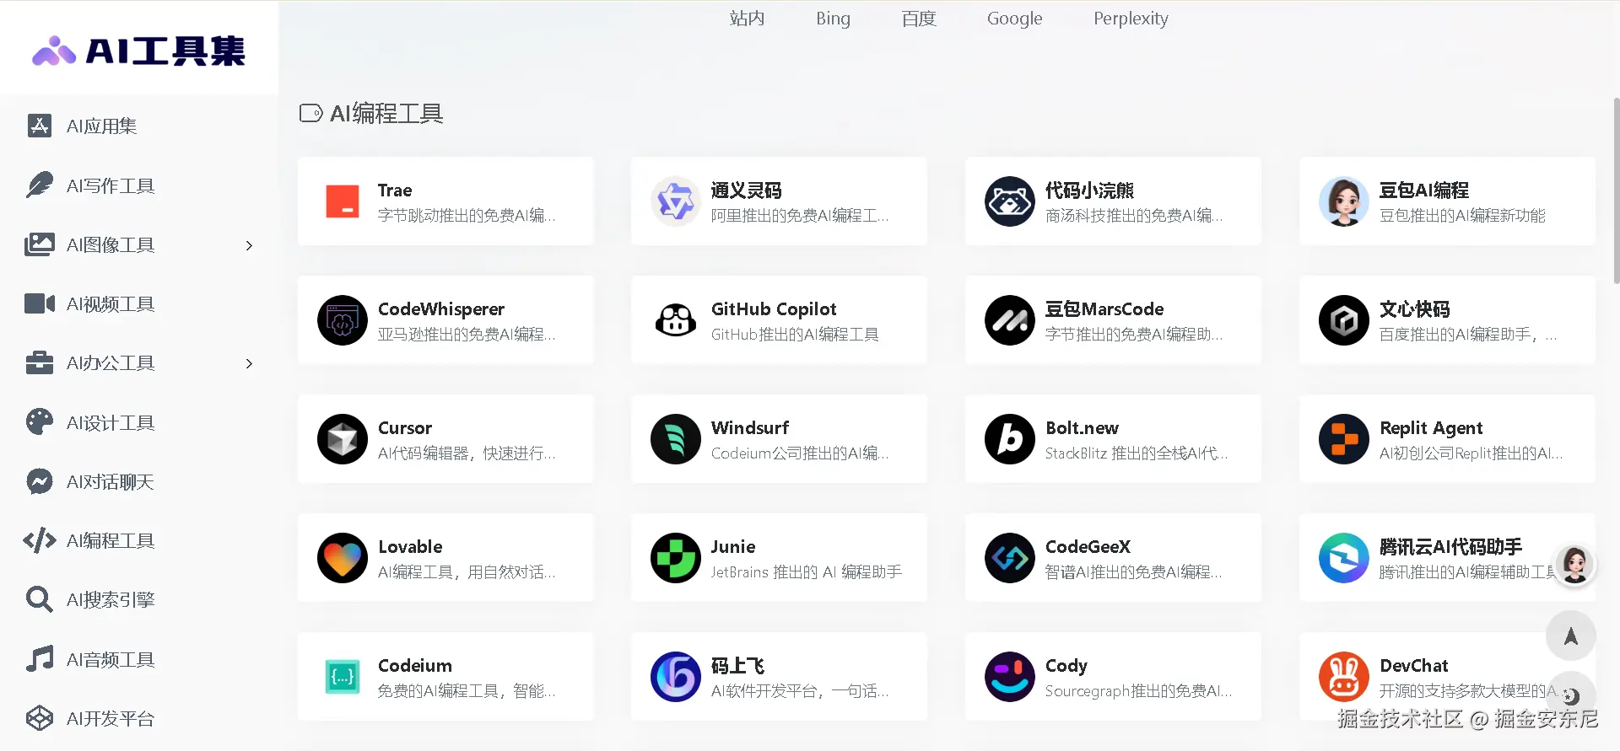The image size is (1620, 751).
Task: Click the CodeGeeX title text
Action: pos(1088,547)
